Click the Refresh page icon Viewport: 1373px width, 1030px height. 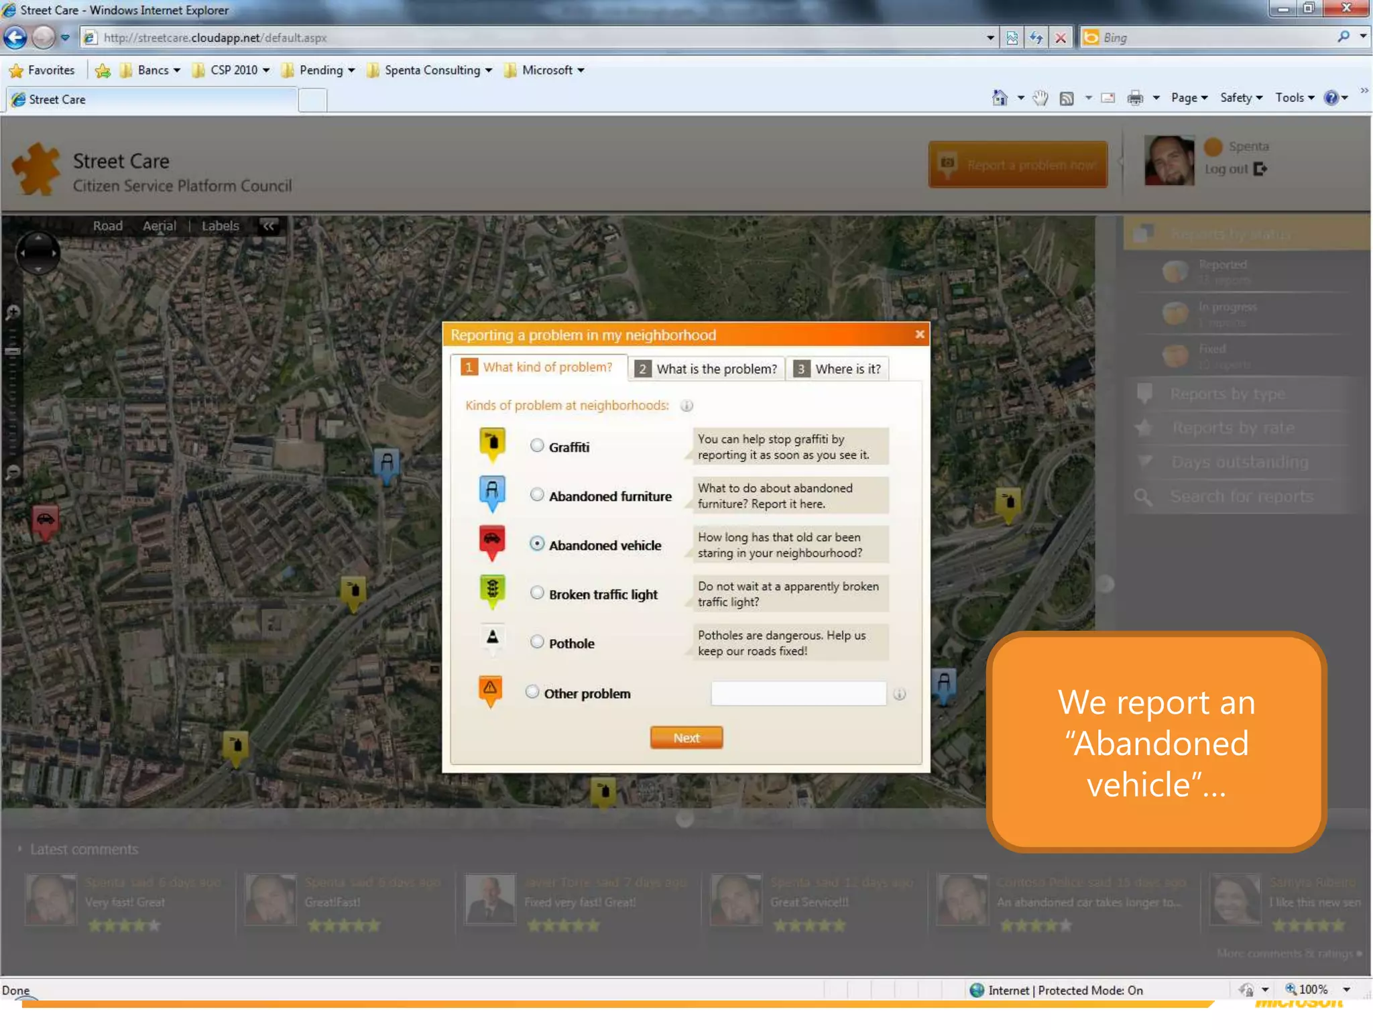[x=1036, y=38]
